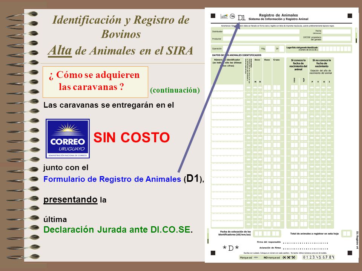Click the 'Fecha de colocación de los identificadores' boxes
Image resolution: width=362 pixels, height=271 pixels.
(x=267, y=233)
